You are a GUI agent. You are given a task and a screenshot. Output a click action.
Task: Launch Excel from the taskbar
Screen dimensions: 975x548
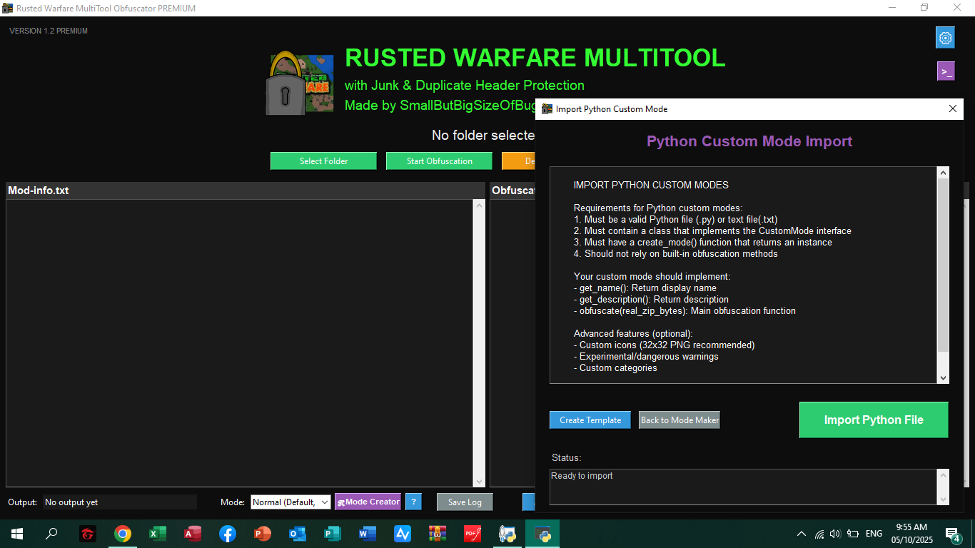click(158, 534)
